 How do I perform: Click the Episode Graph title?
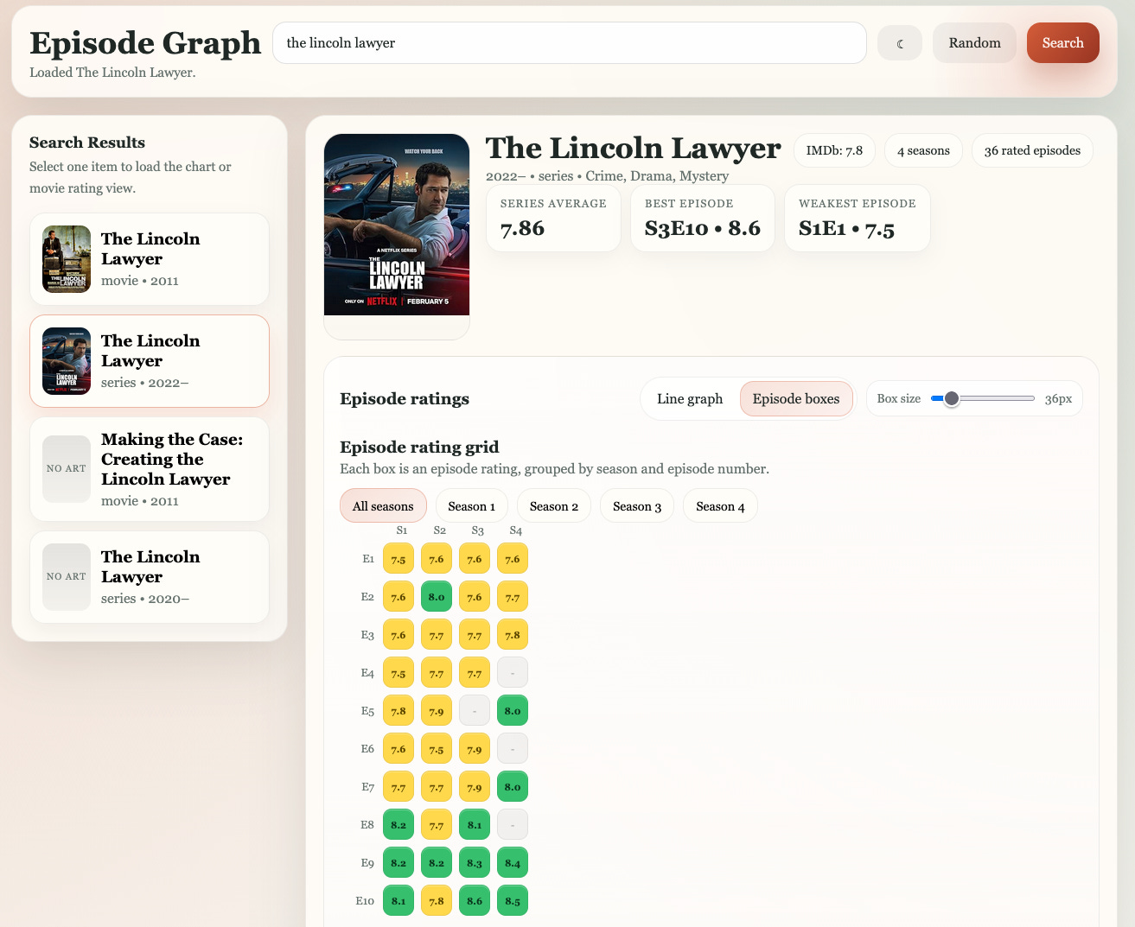pos(145,43)
